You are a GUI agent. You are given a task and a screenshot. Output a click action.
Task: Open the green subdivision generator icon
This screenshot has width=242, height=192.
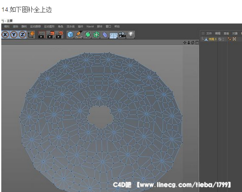(88, 34)
